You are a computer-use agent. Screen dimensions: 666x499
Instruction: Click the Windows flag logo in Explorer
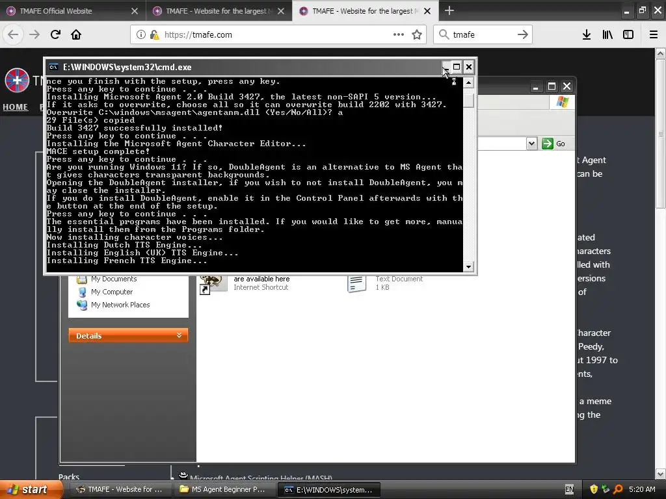tap(563, 102)
